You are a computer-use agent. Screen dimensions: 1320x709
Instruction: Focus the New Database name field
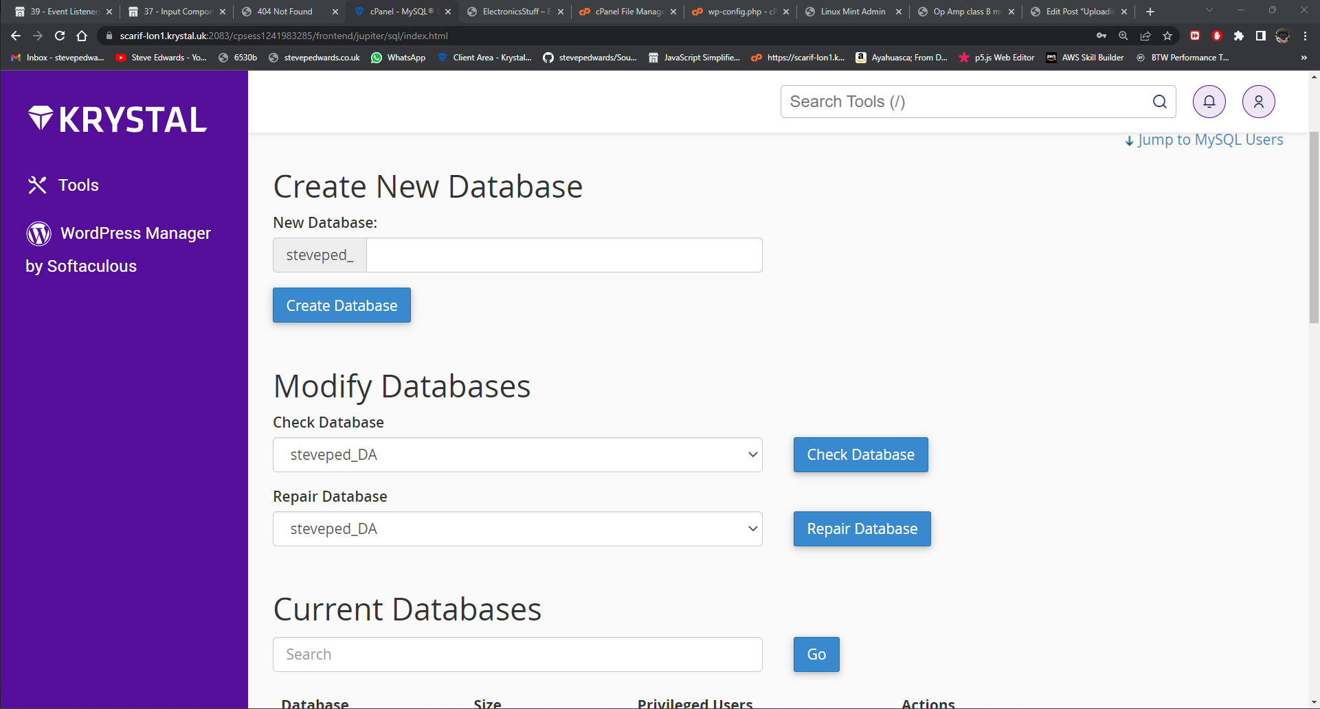tap(563, 255)
